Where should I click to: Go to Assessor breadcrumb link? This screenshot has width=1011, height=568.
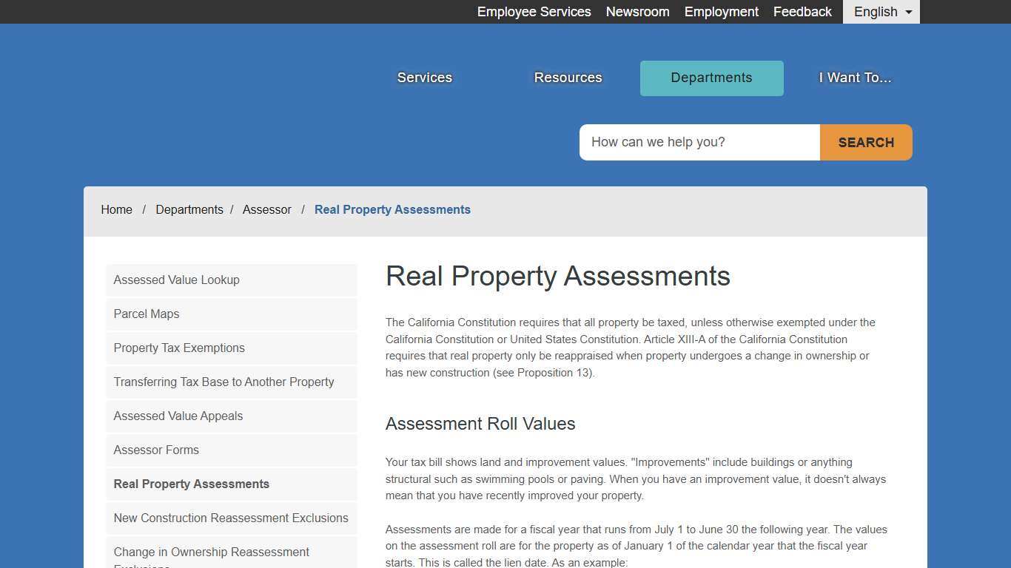(x=266, y=209)
